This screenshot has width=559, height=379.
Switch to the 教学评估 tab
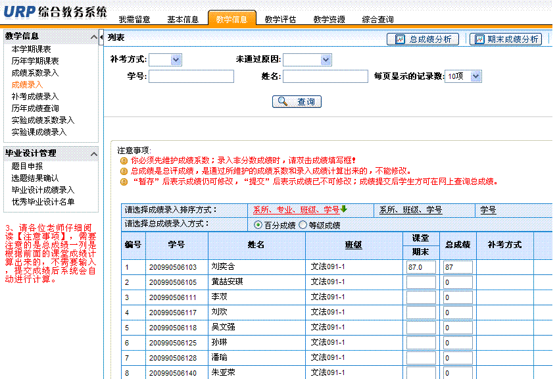tap(280, 19)
